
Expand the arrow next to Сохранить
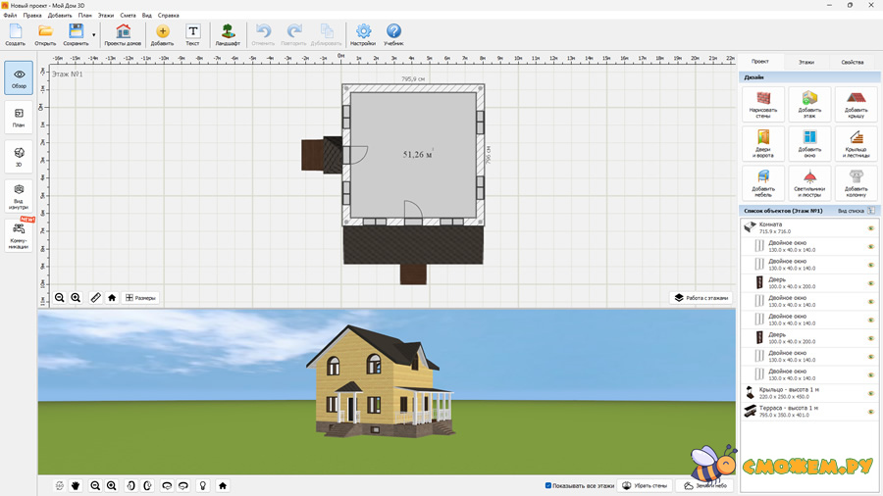coord(94,35)
